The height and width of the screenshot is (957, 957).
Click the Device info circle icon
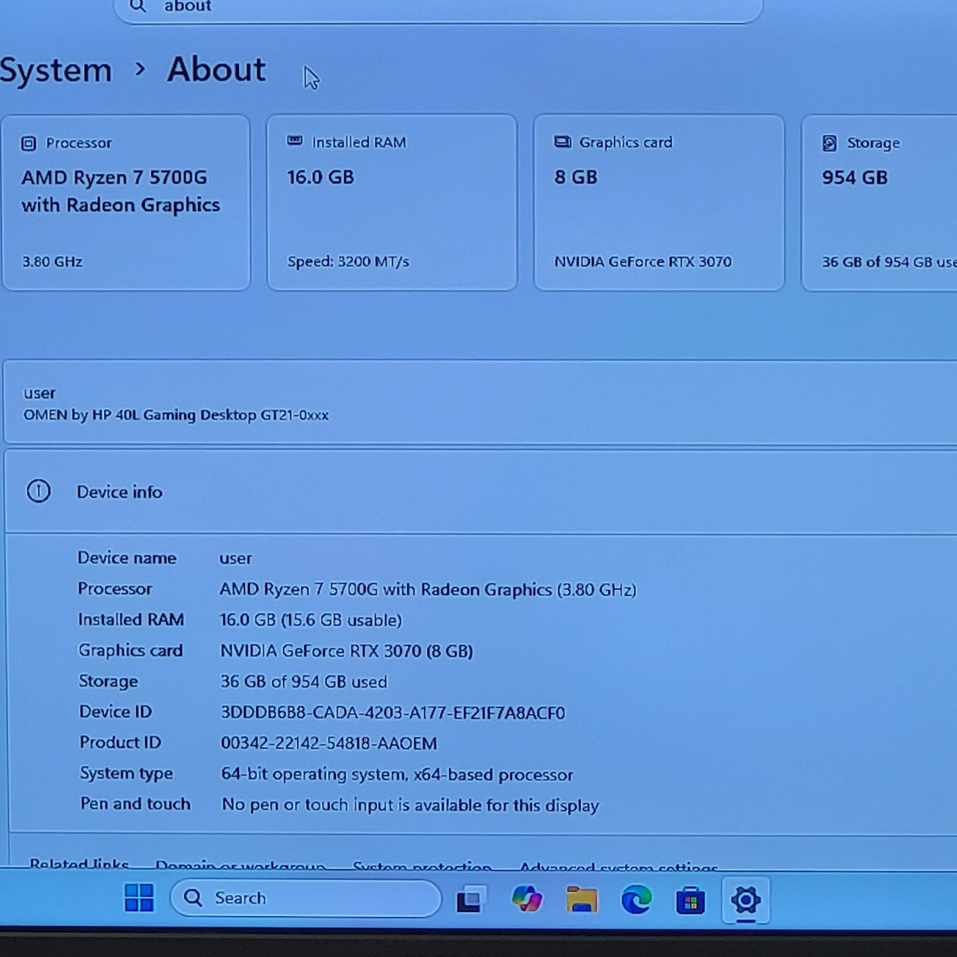pos(38,491)
